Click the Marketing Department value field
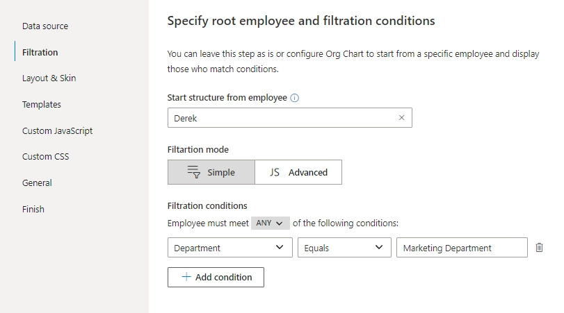Viewport: 564px width, 313px height. click(x=462, y=247)
